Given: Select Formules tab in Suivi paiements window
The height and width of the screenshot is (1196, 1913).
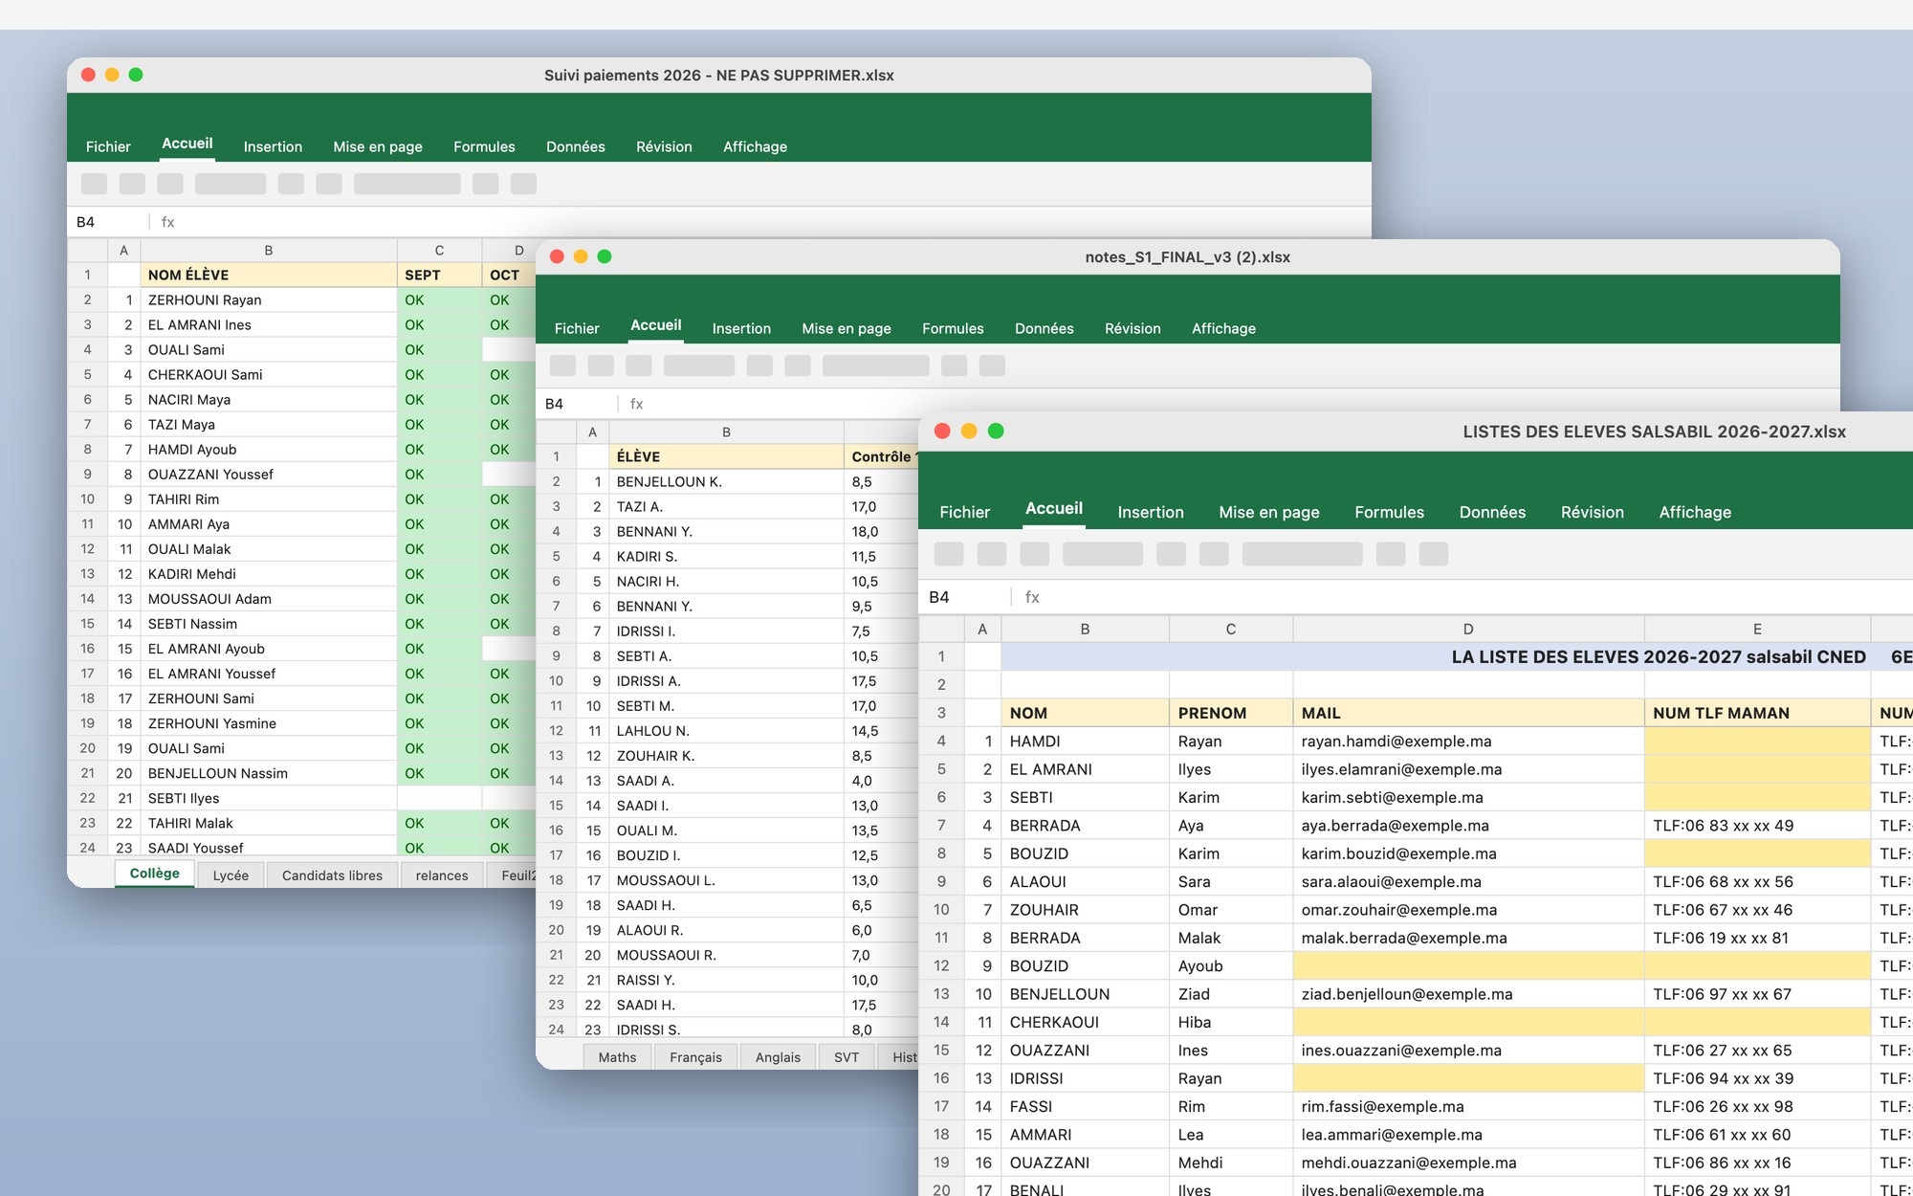Looking at the screenshot, I should (484, 146).
